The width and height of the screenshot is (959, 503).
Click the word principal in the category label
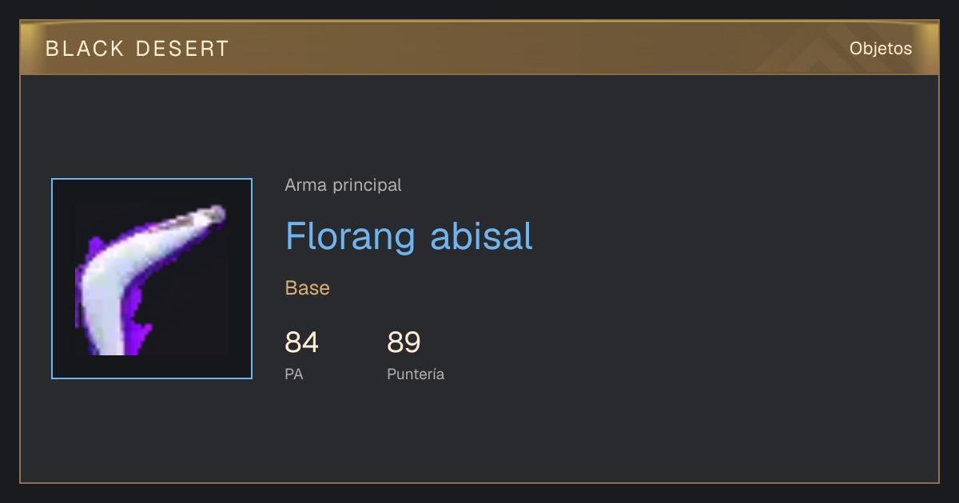[x=367, y=186]
